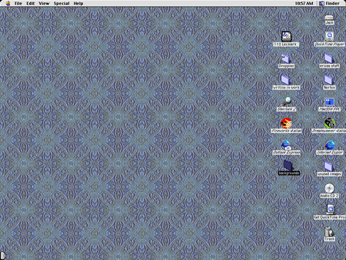Select the Droppies folder icon
Image resolution: width=346 pixels, height=260 pixels.
point(286,58)
